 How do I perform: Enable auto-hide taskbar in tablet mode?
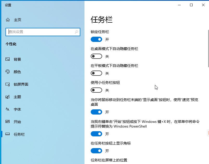(x=96, y=73)
